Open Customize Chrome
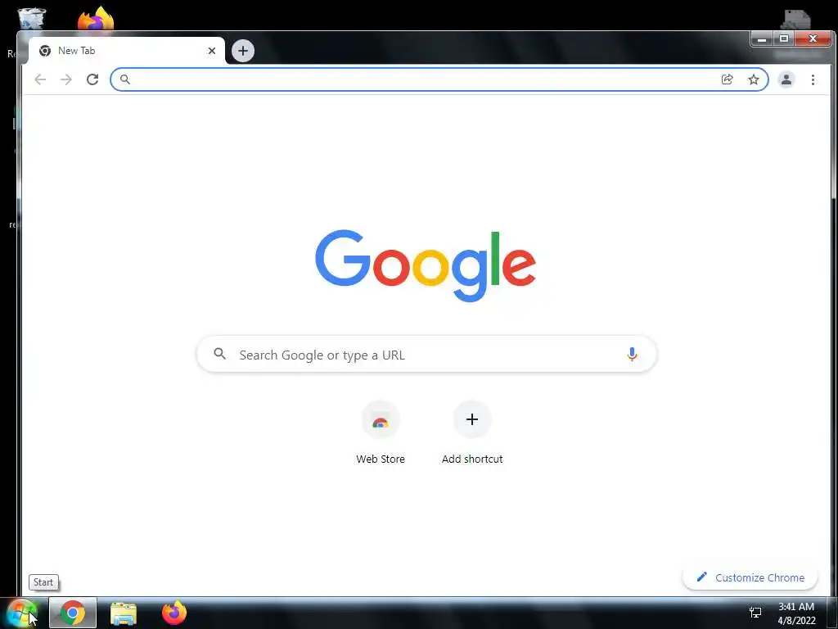The height and width of the screenshot is (629, 838). (750, 577)
